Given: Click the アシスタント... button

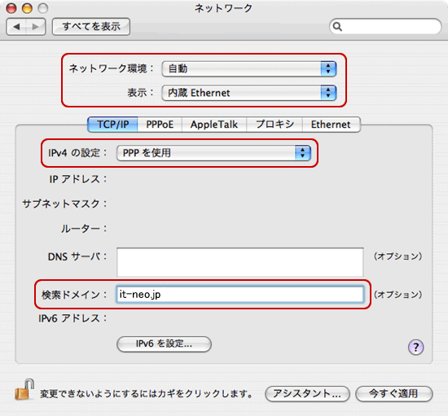Looking at the screenshot, I should click(307, 394).
